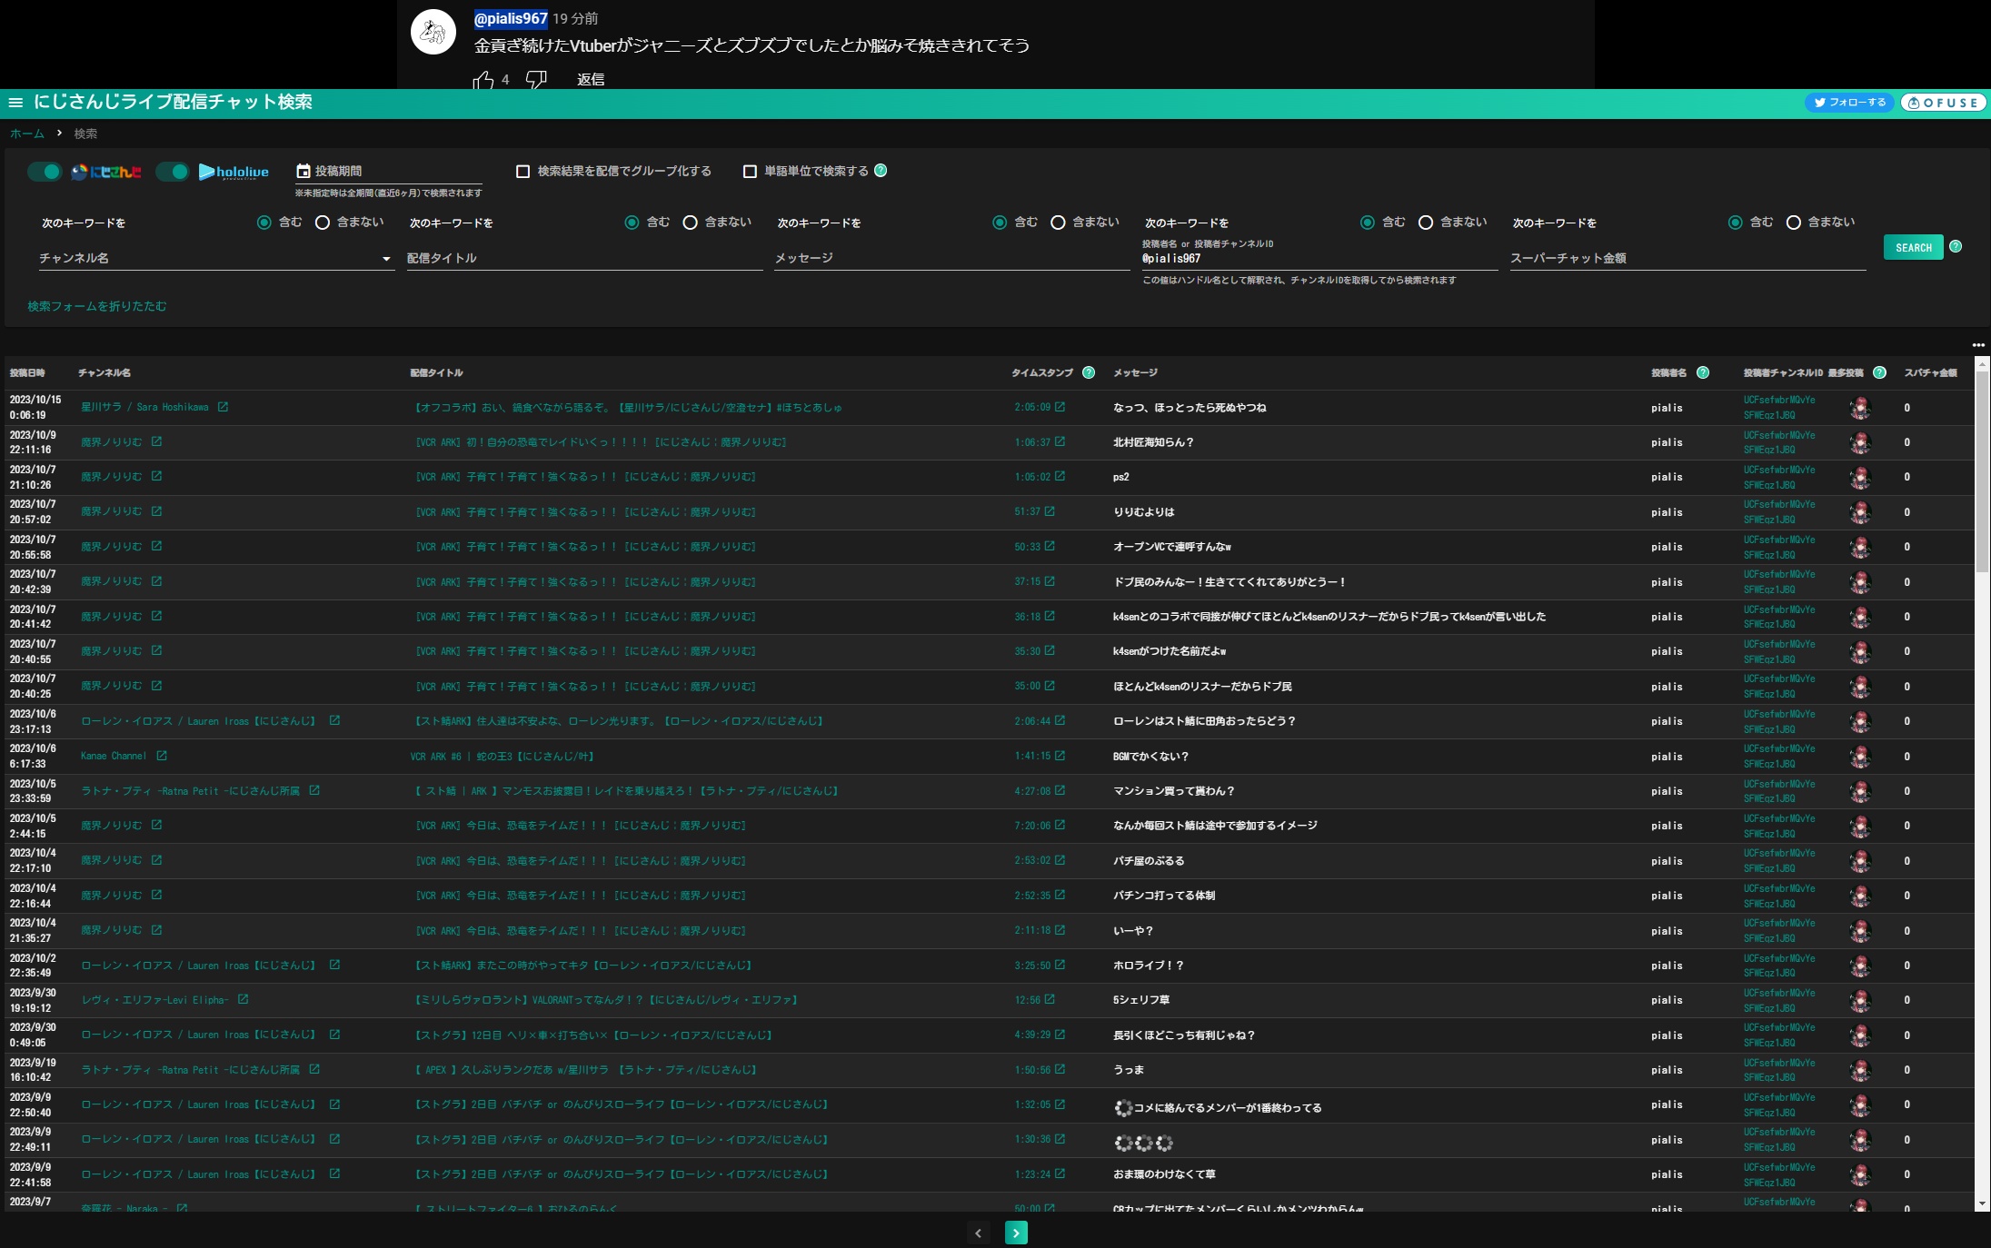Viewport: 1991px width, 1248px height.
Task: Focus the super chat amount field
Action: pos(1687,258)
